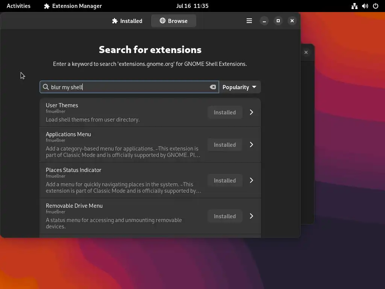This screenshot has width=385, height=289.
Task: Close the Extension Manager window
Action: pyautogui.click(x=292, y=21)
